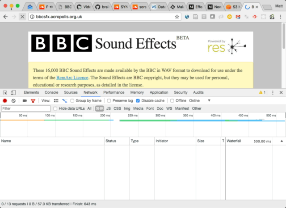Switch to the Console tab
The width and height of the screenshot is (286, 208).
tap(51, 92)
